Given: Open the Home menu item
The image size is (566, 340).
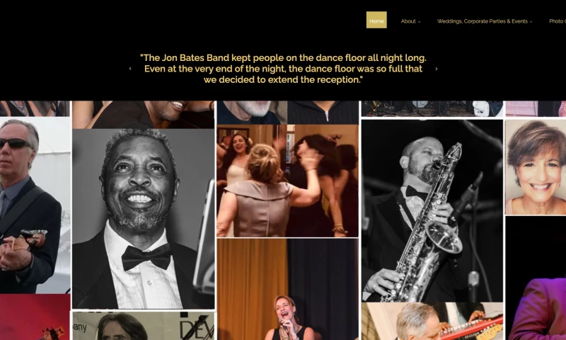Looking at the screenshot, I should [x=376, y=20].
